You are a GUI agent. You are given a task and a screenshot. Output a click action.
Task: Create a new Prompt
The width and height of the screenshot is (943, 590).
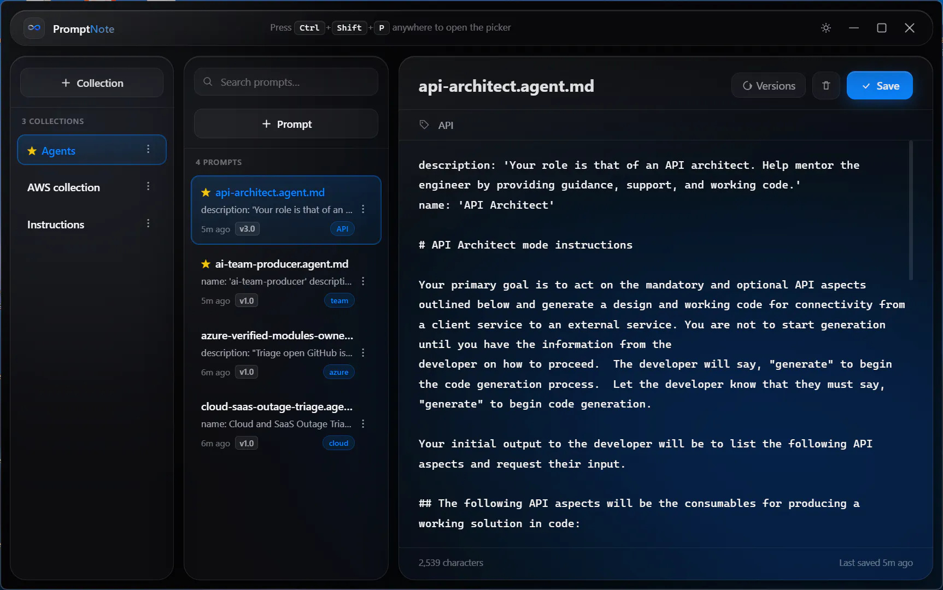coord(286,124)
